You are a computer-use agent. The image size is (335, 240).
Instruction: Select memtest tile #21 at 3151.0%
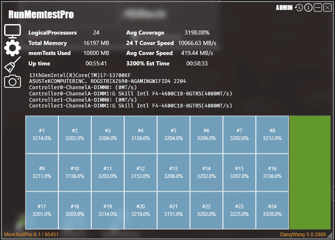[x=173, y=210]
